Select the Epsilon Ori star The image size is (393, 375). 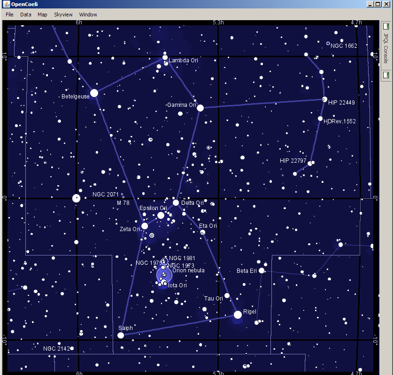point(161,215)
